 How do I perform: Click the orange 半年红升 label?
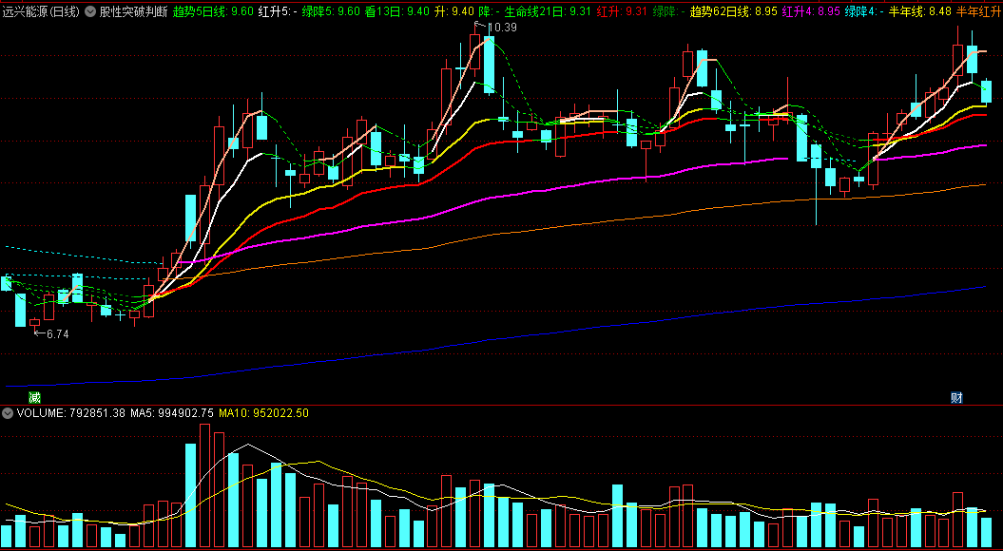click(979, 11)
